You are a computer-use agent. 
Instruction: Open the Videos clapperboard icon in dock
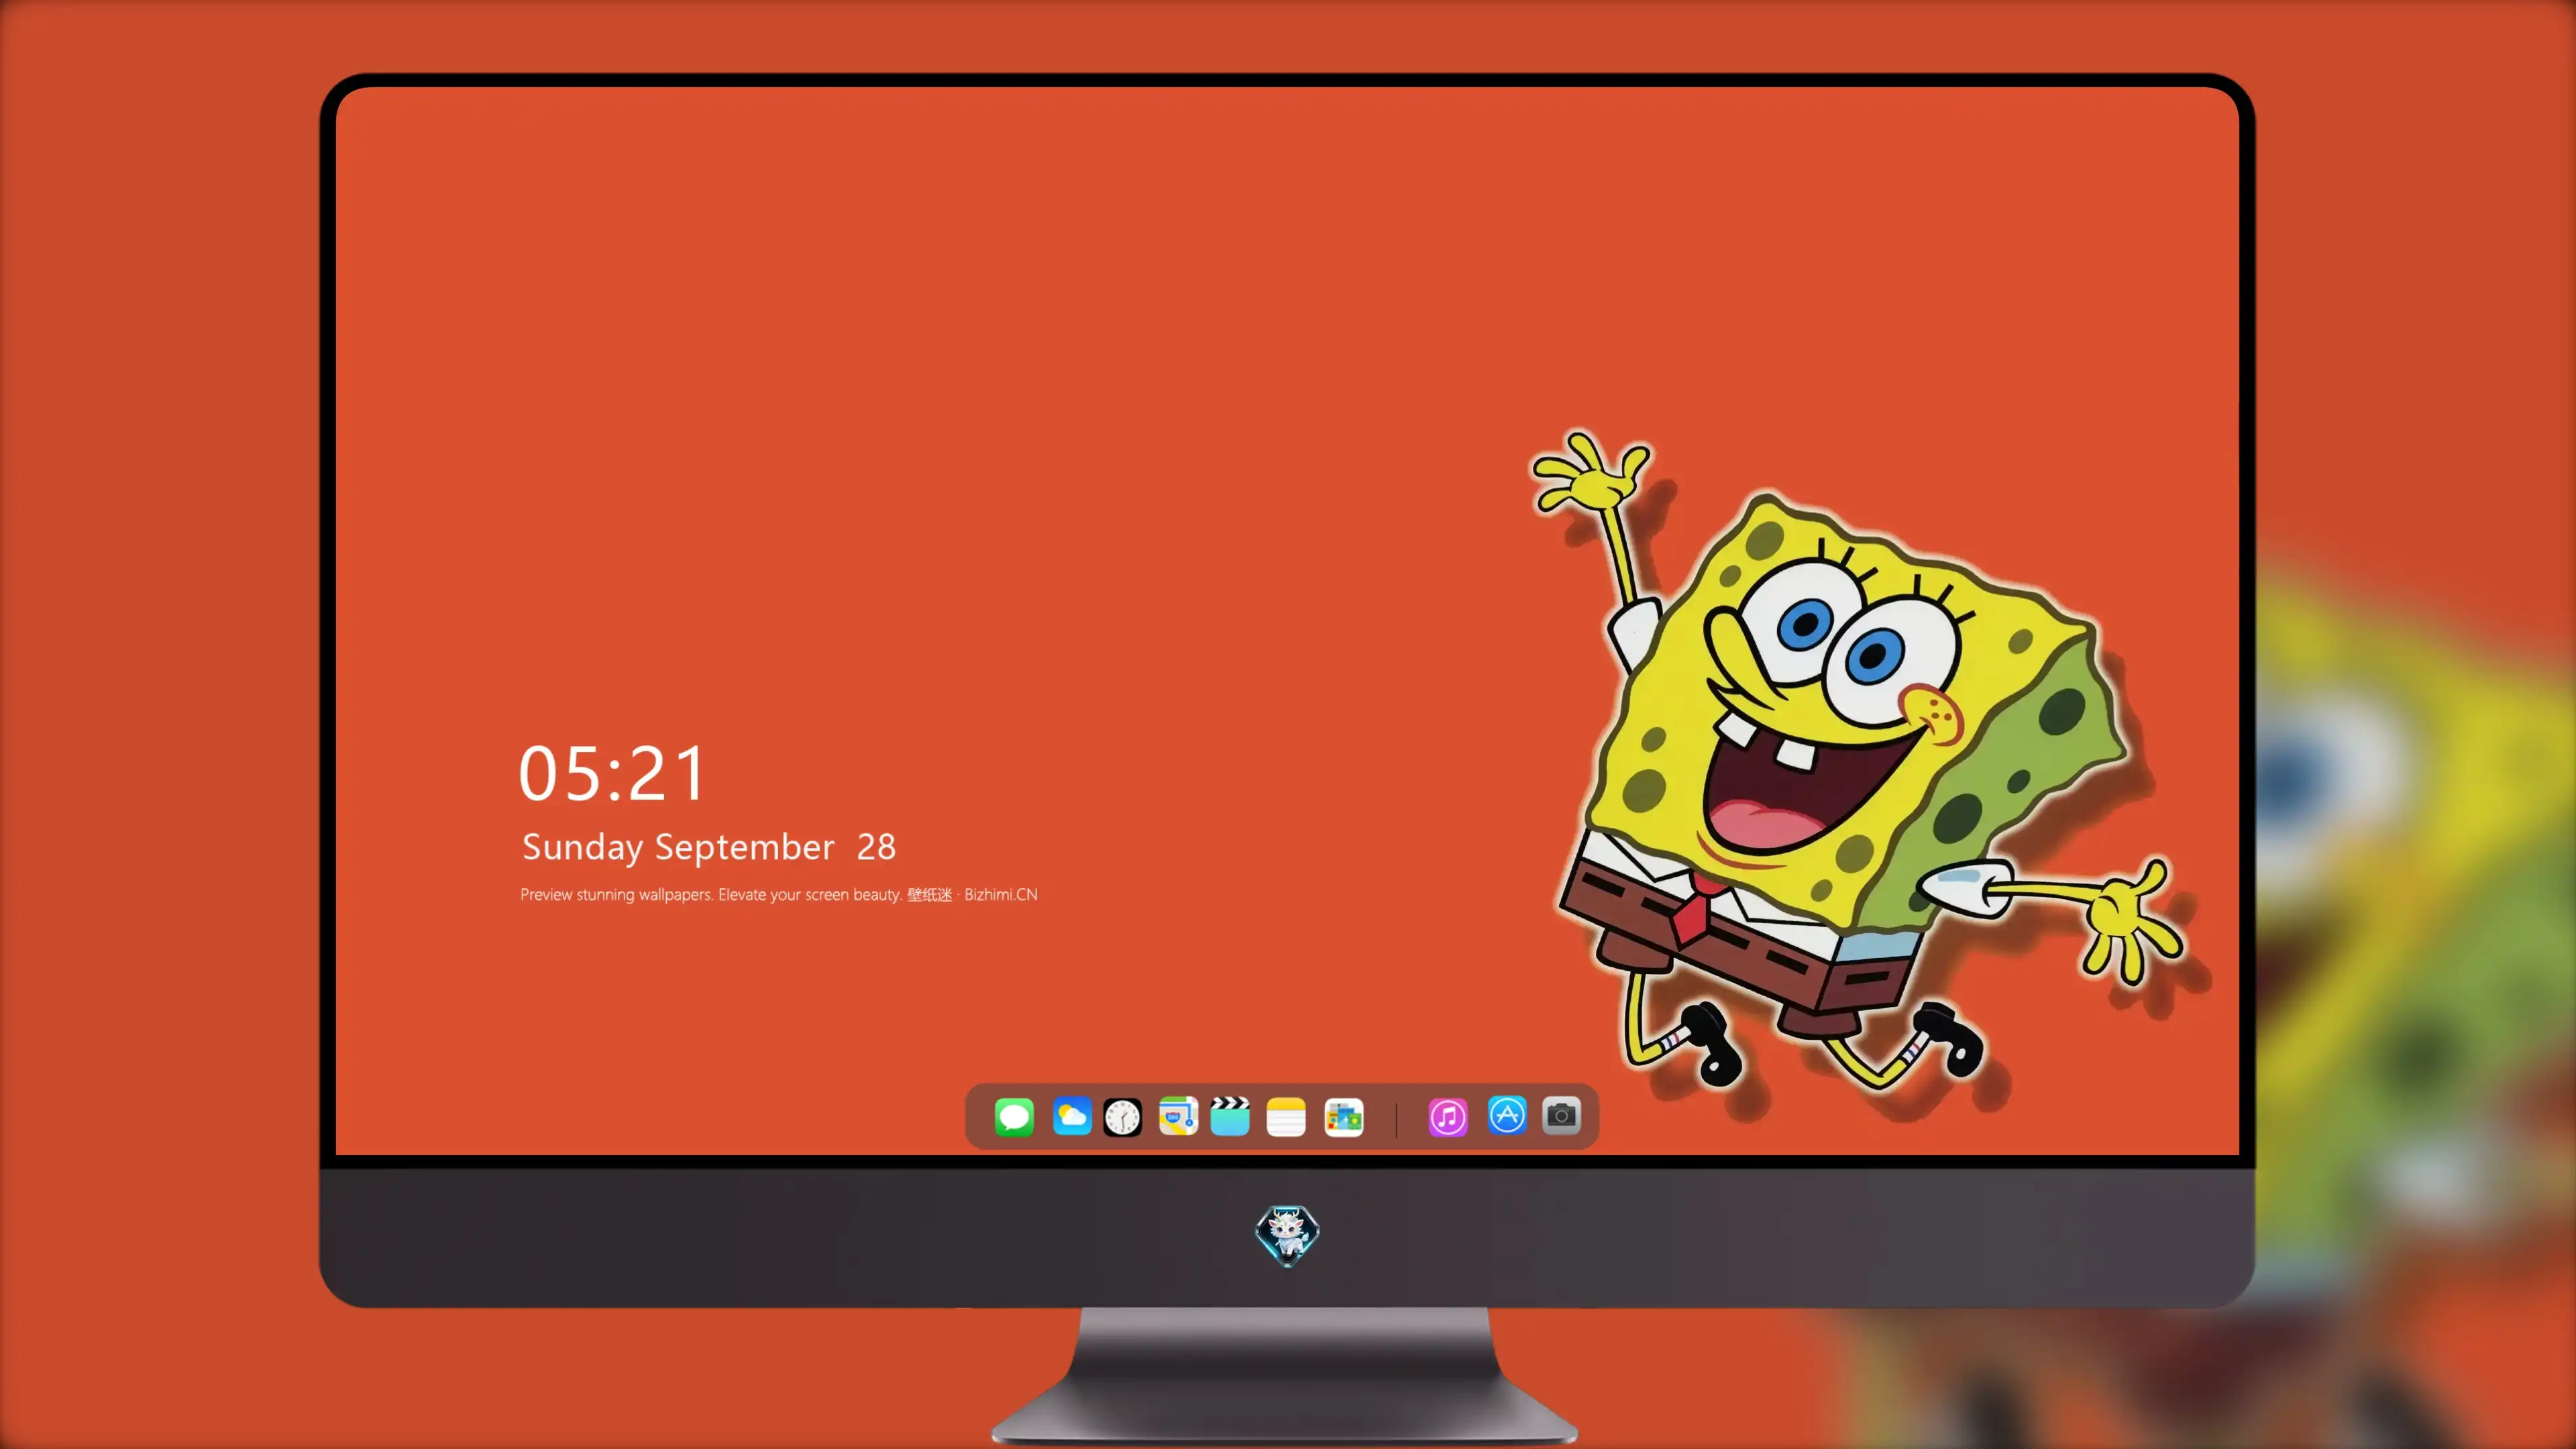(1230, 1116)
